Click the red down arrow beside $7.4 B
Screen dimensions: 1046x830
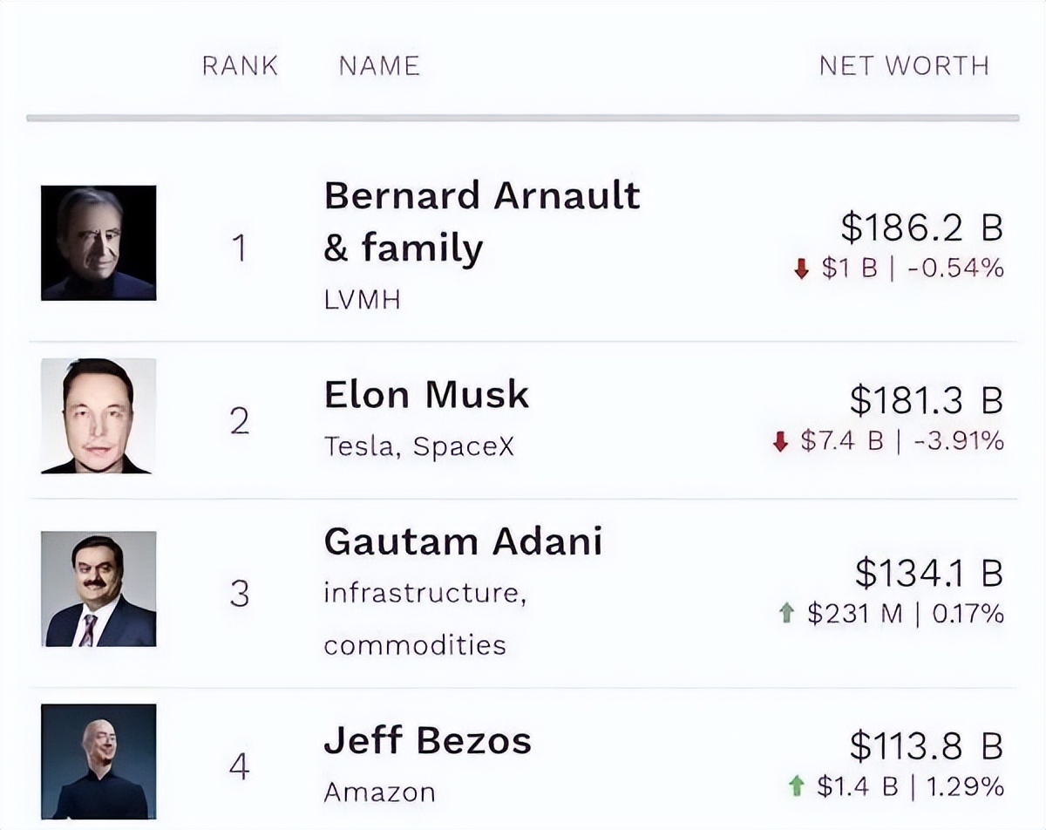(x=780, y=443)
